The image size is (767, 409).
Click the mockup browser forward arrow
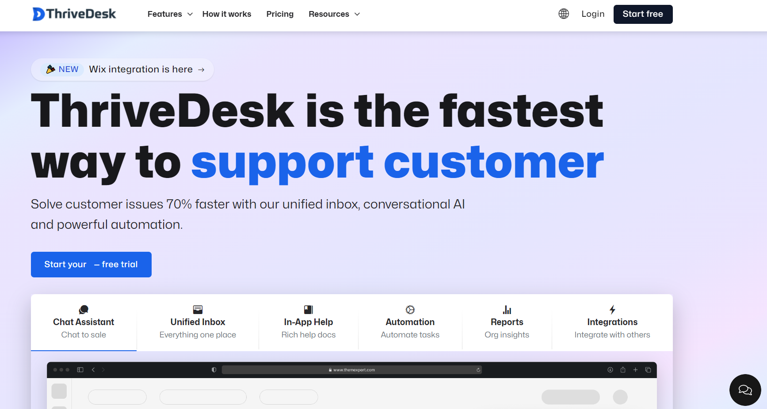[103, 370]
